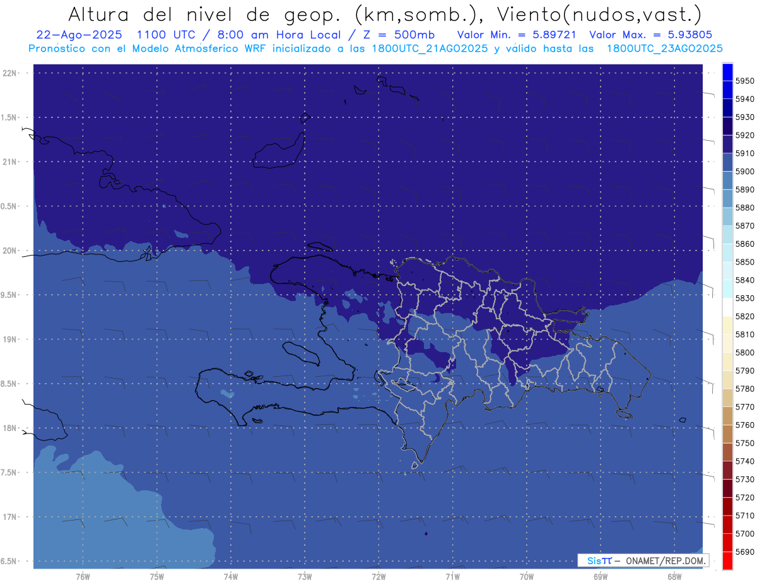This screenshot has width=757, height=585.
Task: Click the '72W' longitude axis label
Action: pyautogui.click(x=378, y=577)
